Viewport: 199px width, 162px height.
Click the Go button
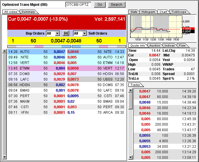[100, 5]
